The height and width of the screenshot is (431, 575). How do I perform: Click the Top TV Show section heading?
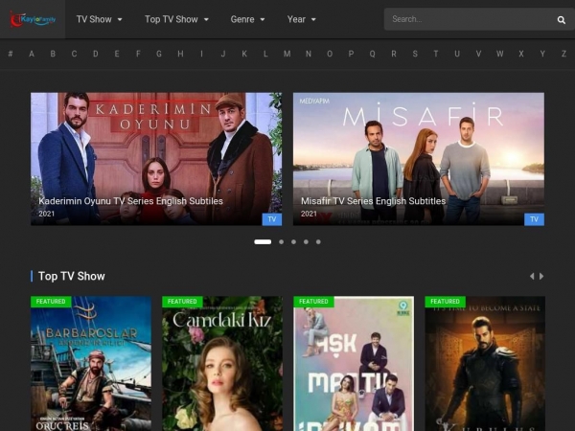pos(72,277)
